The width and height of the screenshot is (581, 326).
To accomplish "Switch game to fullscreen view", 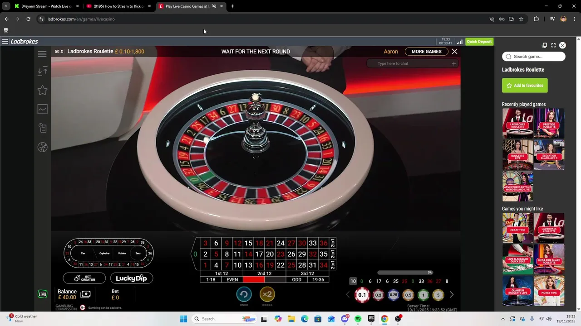I will (x=553, y=45).
